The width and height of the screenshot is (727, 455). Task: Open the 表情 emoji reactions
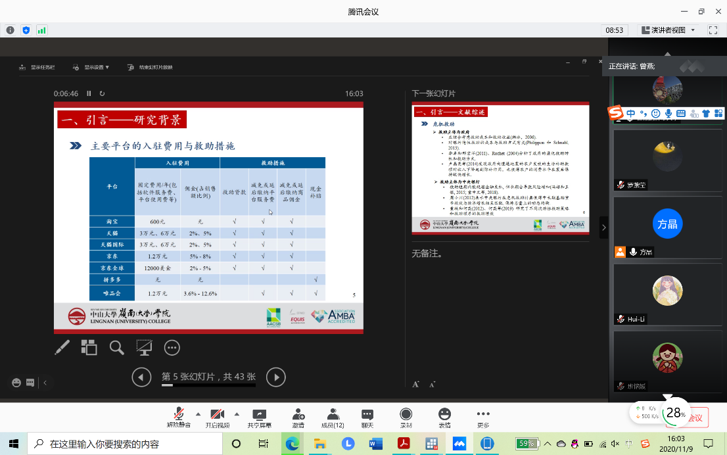(445, 418)
